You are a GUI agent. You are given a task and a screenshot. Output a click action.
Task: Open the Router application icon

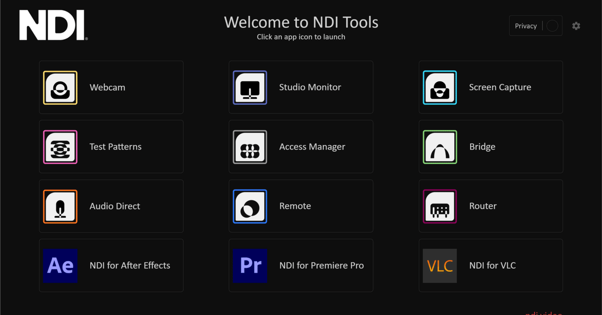439,206
